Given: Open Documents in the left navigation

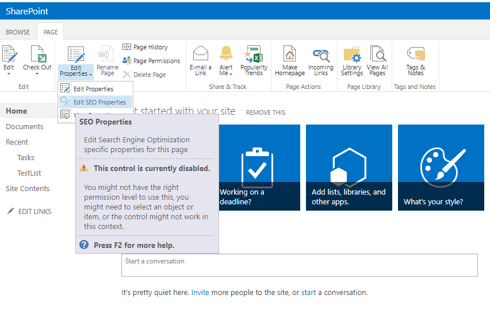Looking at the screenshot, I should pos(24,127).
